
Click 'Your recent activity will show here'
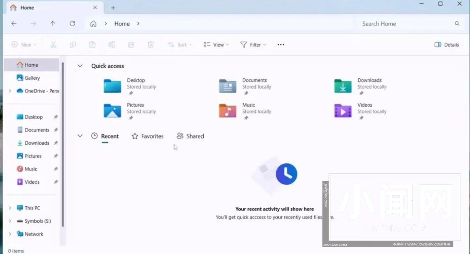pyautogui.click(x=274, y=209)
